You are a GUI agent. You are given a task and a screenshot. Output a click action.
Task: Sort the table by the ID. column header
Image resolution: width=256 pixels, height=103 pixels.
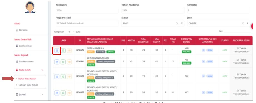pos(80,41)
